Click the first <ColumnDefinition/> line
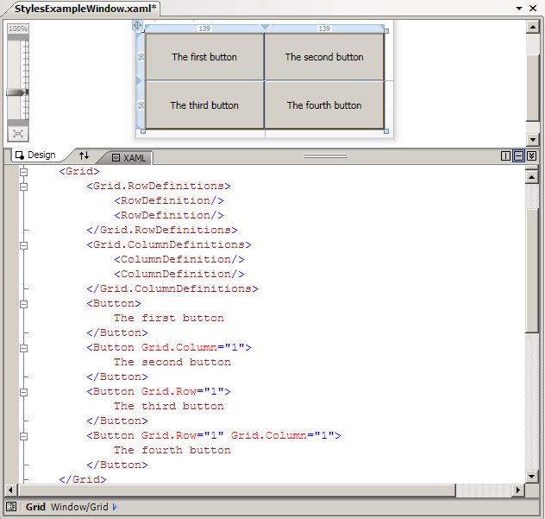 [179, 260]
